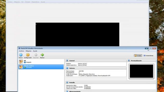
Task: Select the UB machine in the list
Action: pos(41,62)
